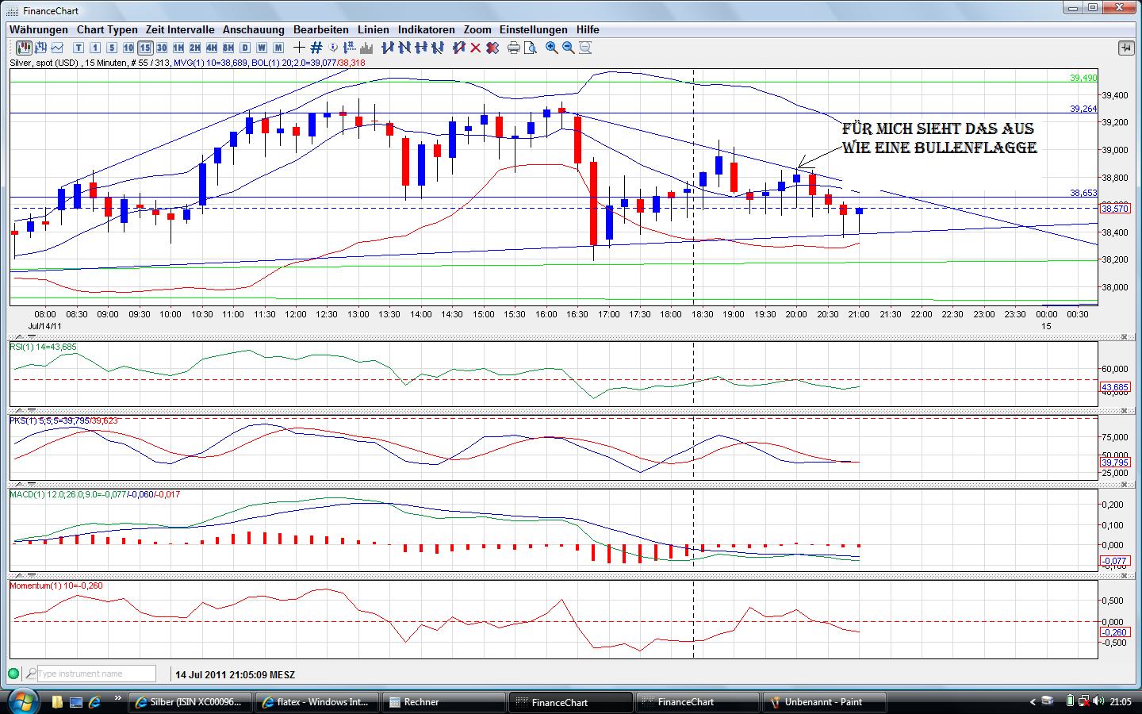Select the 1H interval button

click(x=178, y=48)
